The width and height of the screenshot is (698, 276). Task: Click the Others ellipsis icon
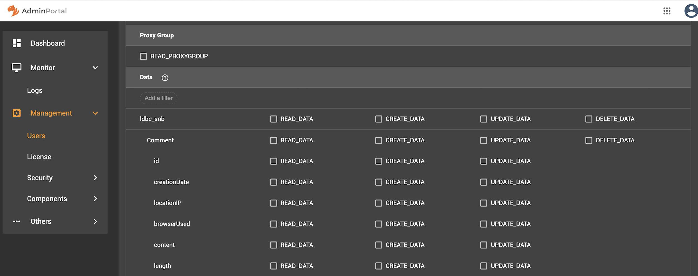(16, 221)
